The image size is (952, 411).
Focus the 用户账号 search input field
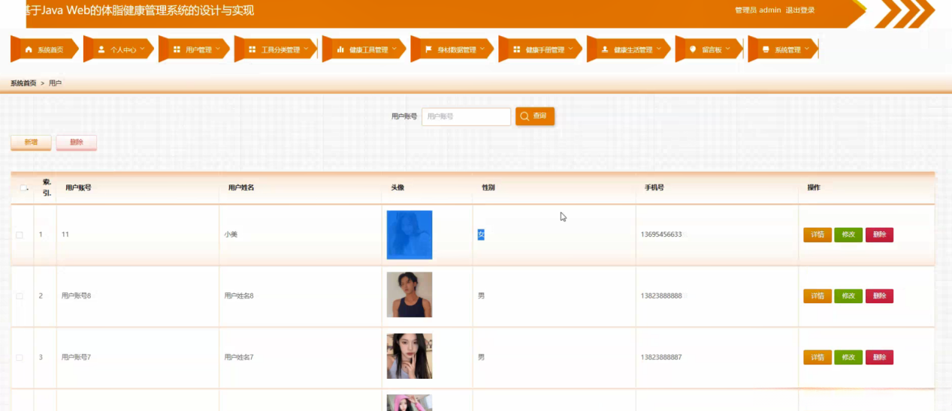(466, 116)
